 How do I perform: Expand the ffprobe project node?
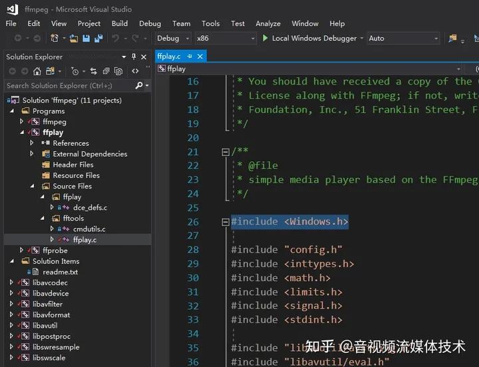[x=21, y=250]
